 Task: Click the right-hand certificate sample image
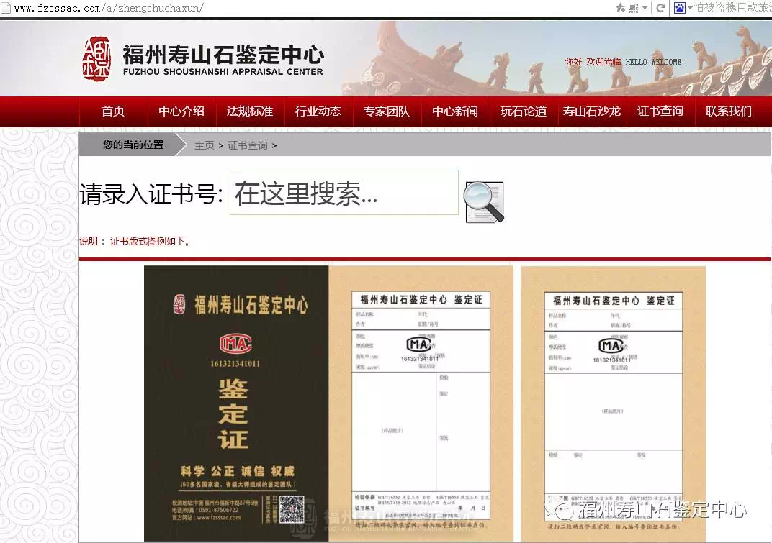point(614,403)
